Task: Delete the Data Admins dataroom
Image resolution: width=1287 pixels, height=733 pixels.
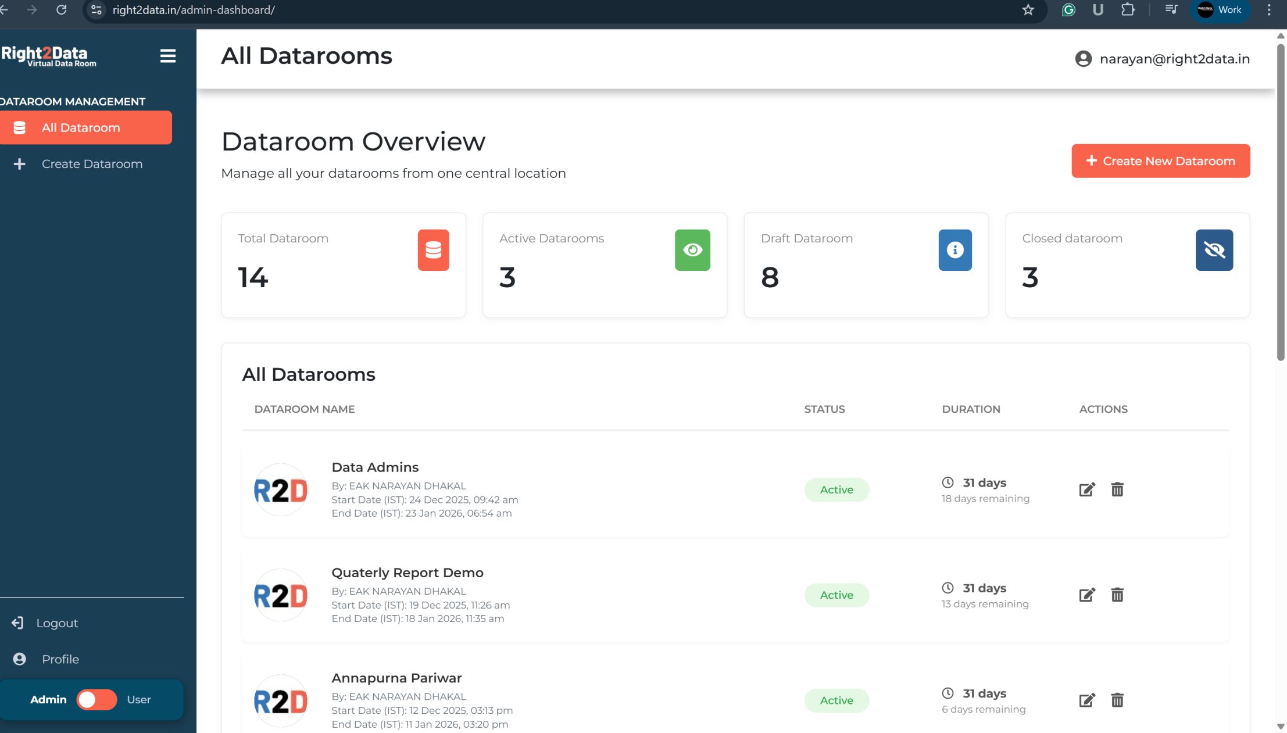Action: click(1117, 489)
